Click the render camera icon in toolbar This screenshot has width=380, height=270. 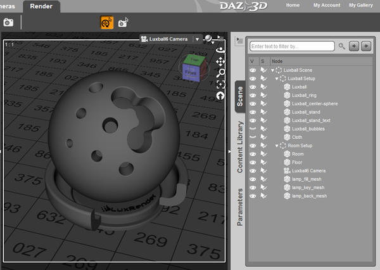(8, 22)
